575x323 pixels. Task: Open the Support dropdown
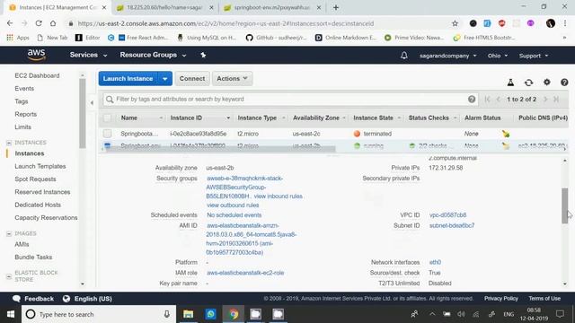534,56
